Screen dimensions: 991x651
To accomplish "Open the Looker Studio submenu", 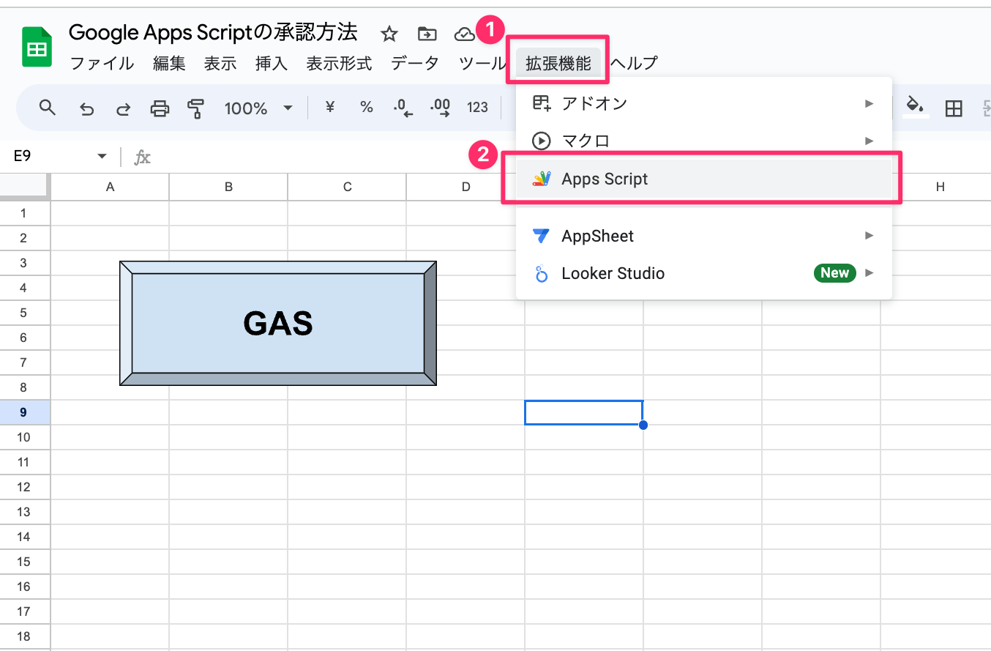I will pyautogui.click(x=704, y=273).
